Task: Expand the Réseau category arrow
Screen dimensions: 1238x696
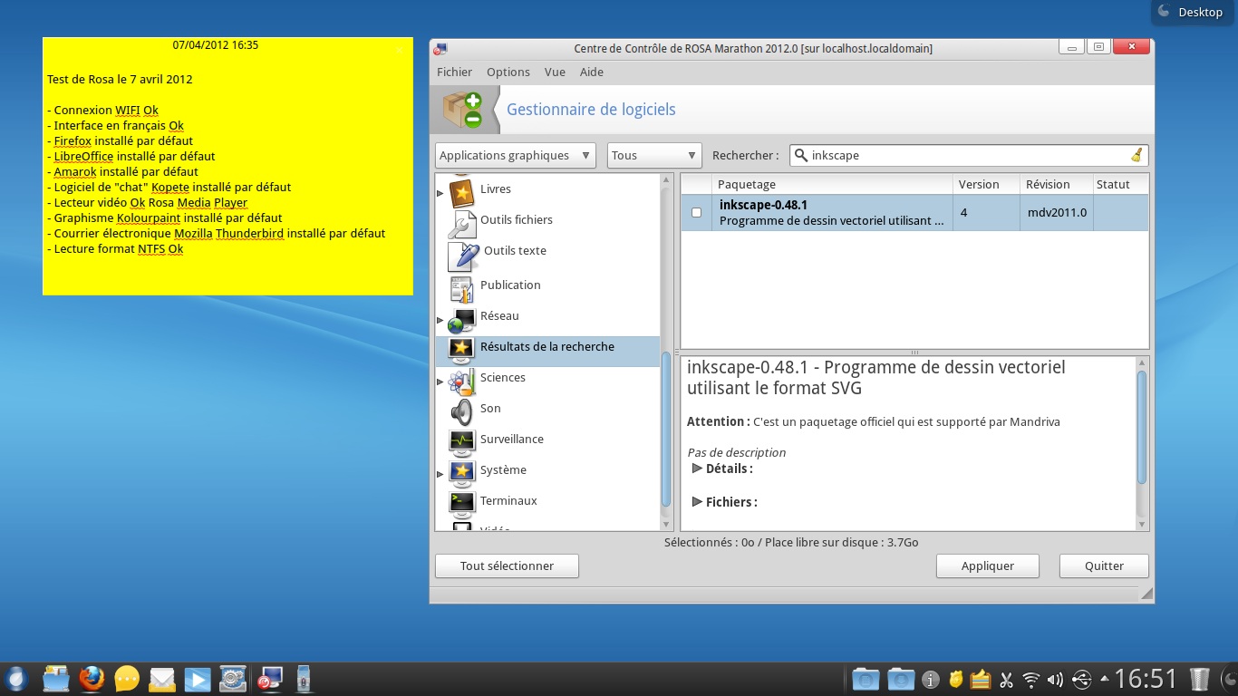Action: [440, 320]
